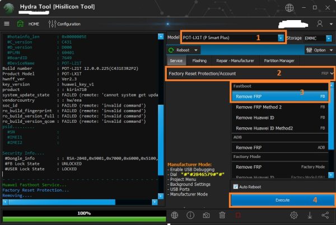The image size is (336, 225).
Task: Click the Configuration label
Action: [69, 24]
